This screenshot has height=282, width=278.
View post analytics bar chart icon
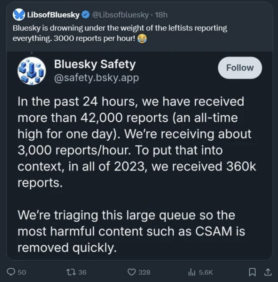192,272
